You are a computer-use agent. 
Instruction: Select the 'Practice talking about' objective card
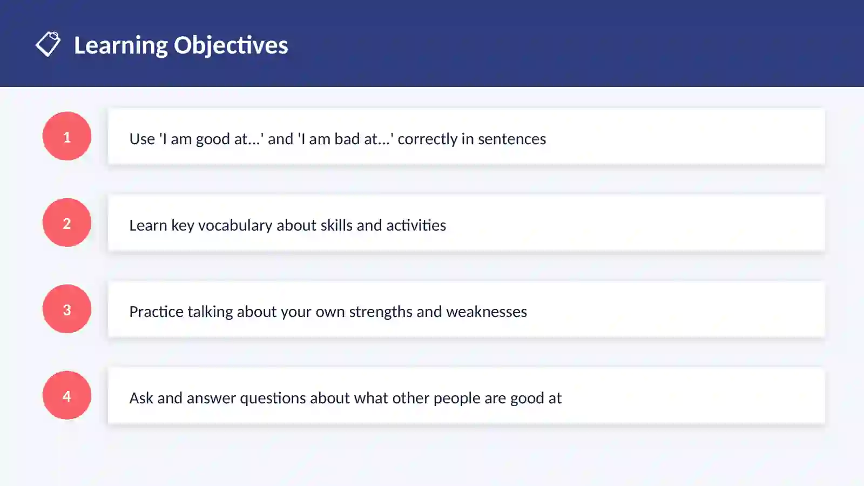(x=467, y=309)
